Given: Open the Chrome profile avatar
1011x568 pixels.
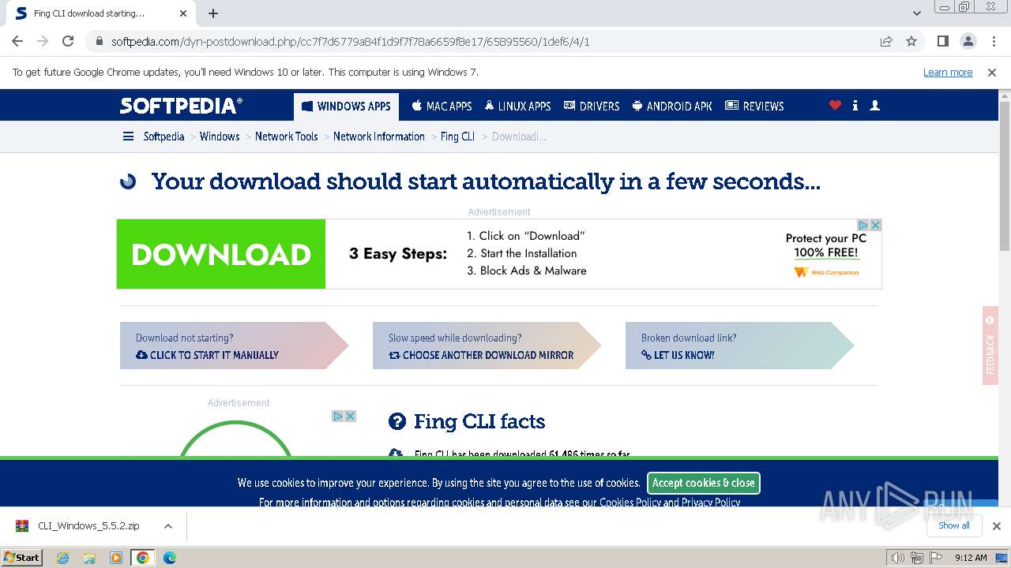Looking at the screenshot, I should click(968, 41).
